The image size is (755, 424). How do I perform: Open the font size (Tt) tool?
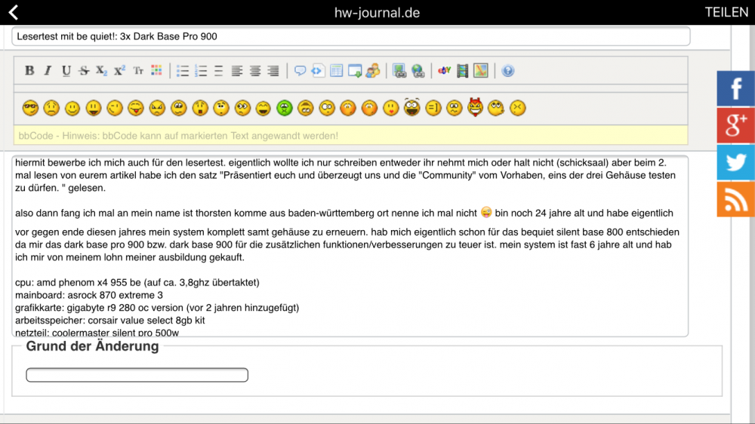138,71
